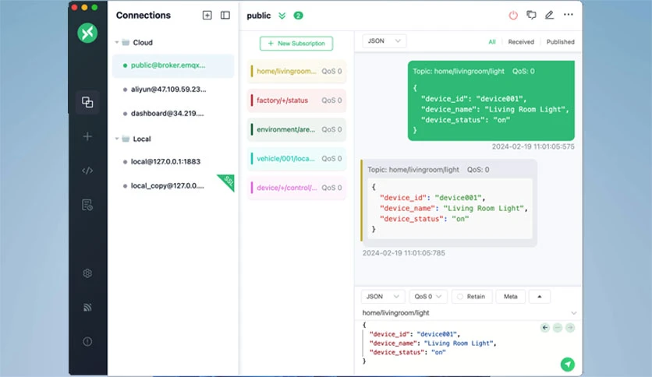Select aliyun@47.109.59.23 connection
Image resolution: width=652 pixels, height=377 pixels.
[173, 90]
